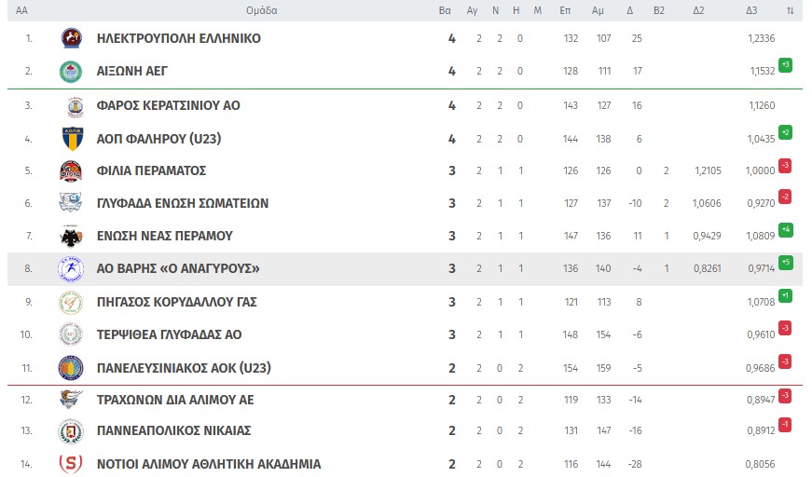Click the ΤΡΑΧΩΝΩΝ ΔΙΑ ΑΛΙΜΟΥ team logo
Image resolution: width=812 pixels, height=477 pixels.
(71, 400)
